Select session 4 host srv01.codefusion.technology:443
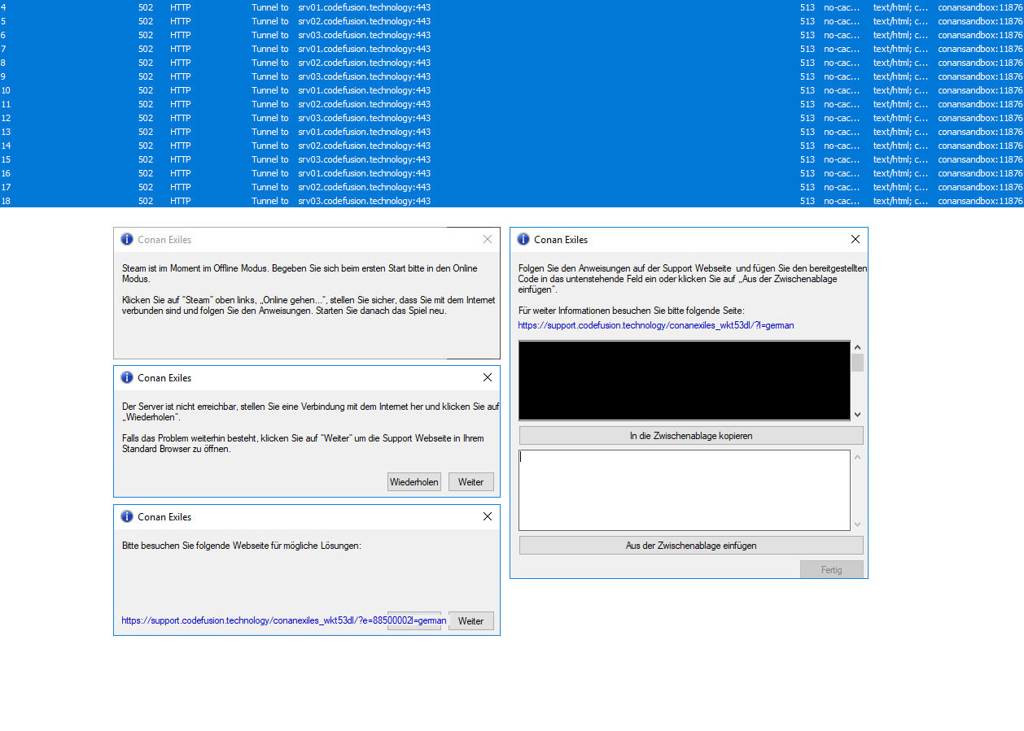 (x=365, y=7)
